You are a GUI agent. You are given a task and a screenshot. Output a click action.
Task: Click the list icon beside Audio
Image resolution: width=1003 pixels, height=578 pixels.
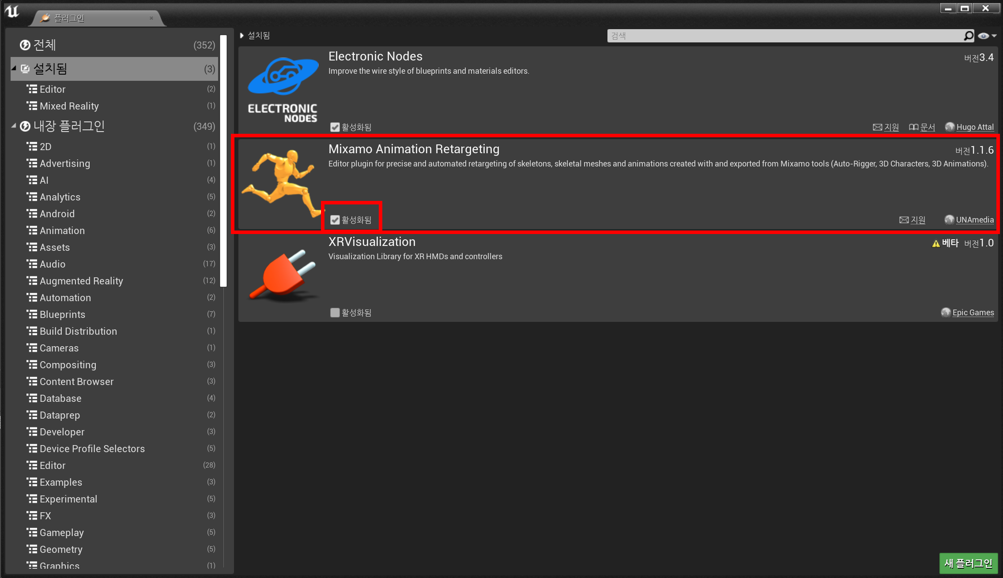tap(32, 264)
